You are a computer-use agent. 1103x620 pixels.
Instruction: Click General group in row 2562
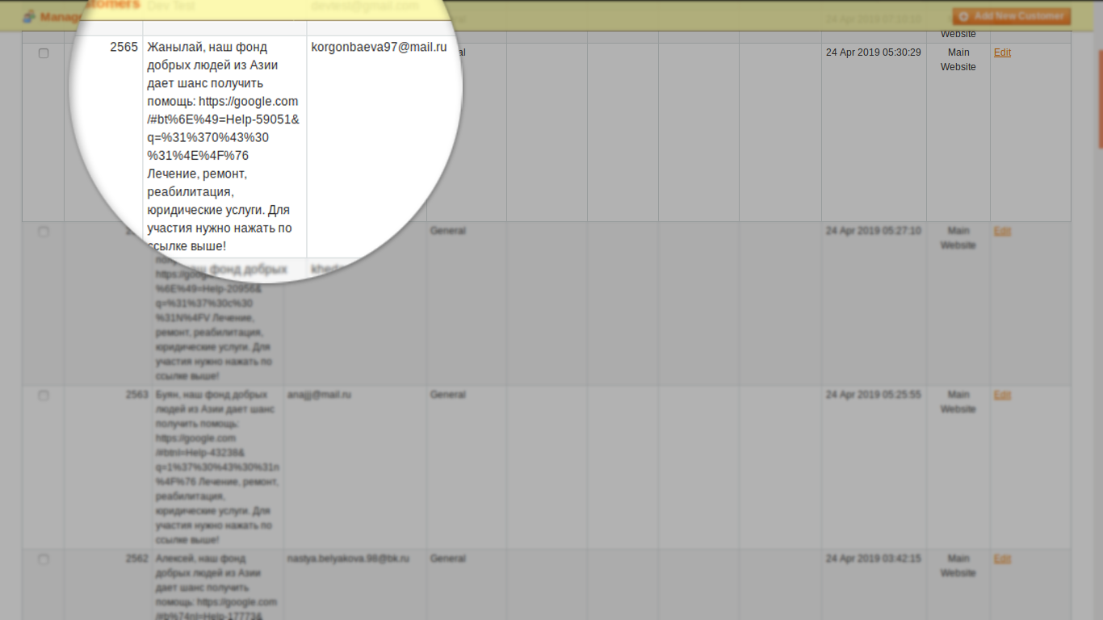coord(447,559)
